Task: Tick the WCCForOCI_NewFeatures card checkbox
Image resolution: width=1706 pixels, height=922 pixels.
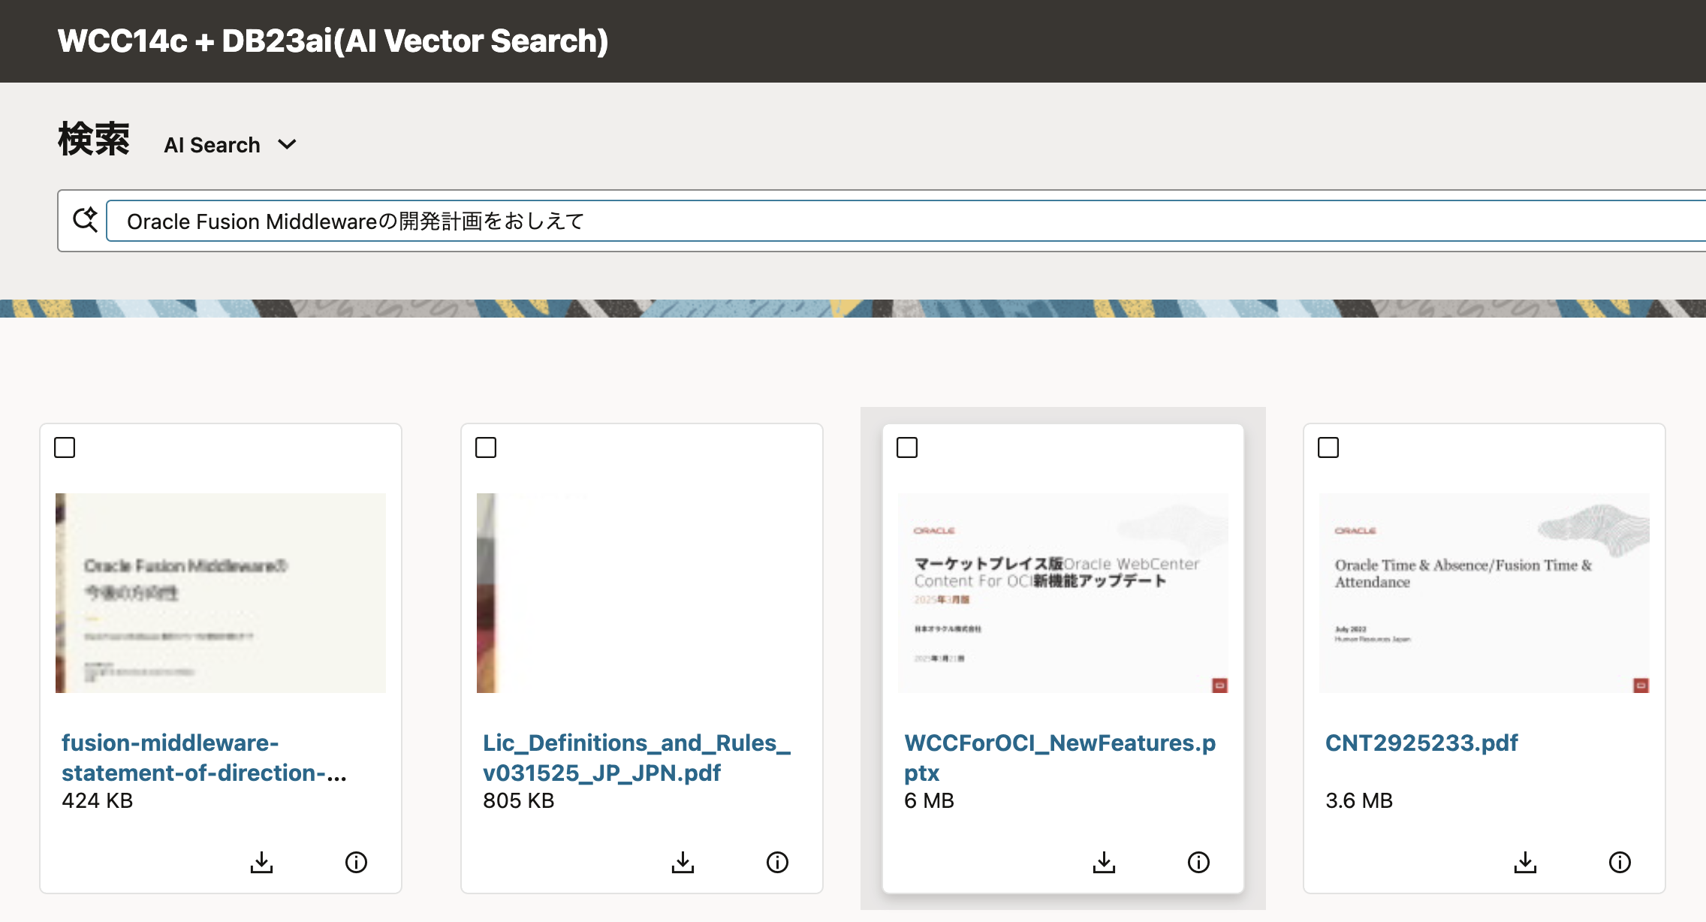Action: (x=907, y=447)
